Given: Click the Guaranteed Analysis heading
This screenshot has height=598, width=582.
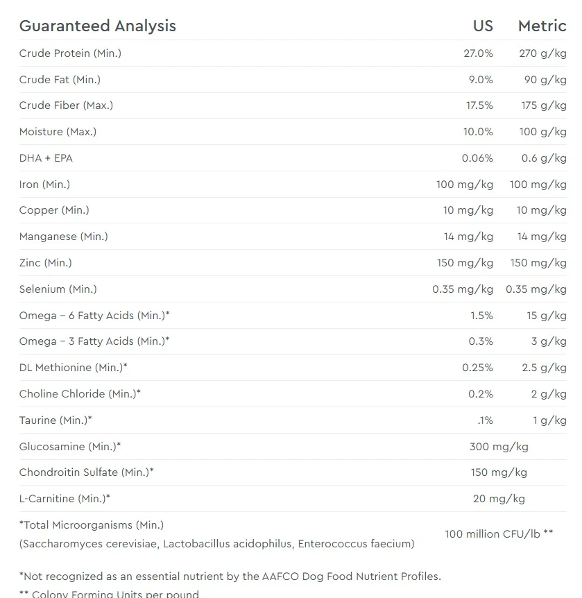Looking at the screenshot, I should click(x=98, y=26).
